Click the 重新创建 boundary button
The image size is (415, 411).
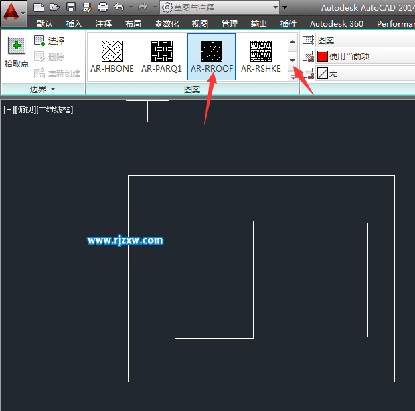[57, 74]
